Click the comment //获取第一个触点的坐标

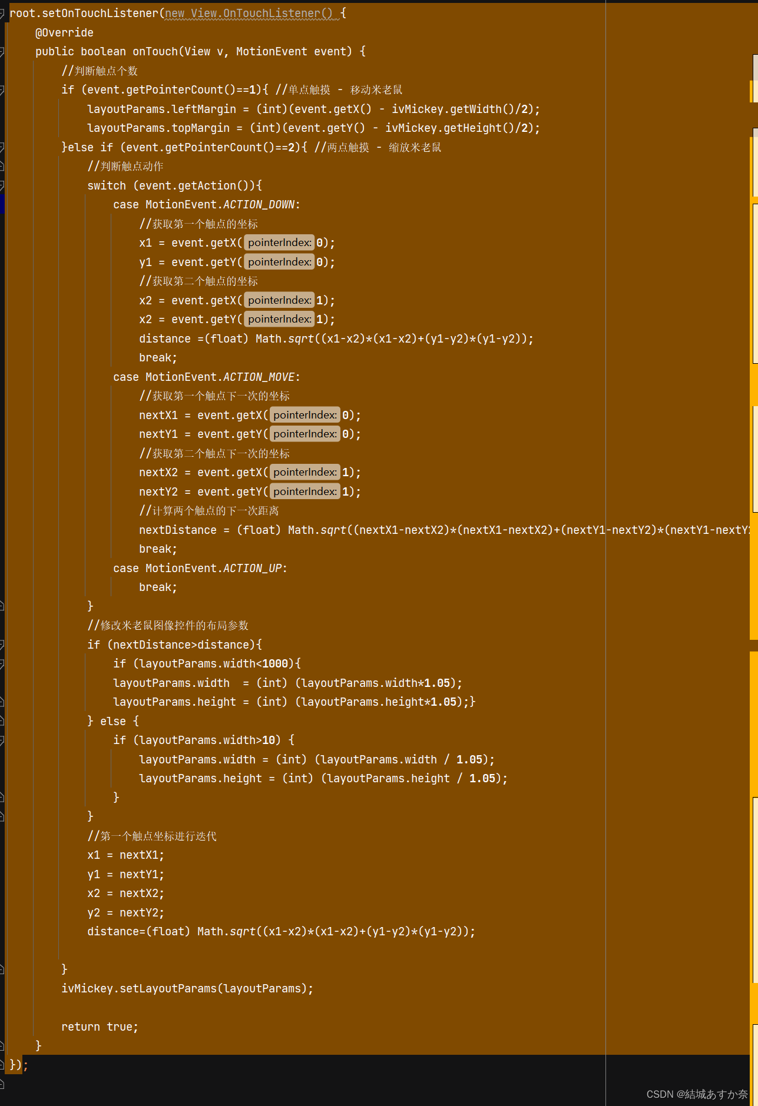[198, 224]
